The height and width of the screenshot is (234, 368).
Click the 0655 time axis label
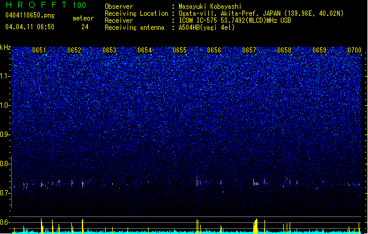(180, 50)
